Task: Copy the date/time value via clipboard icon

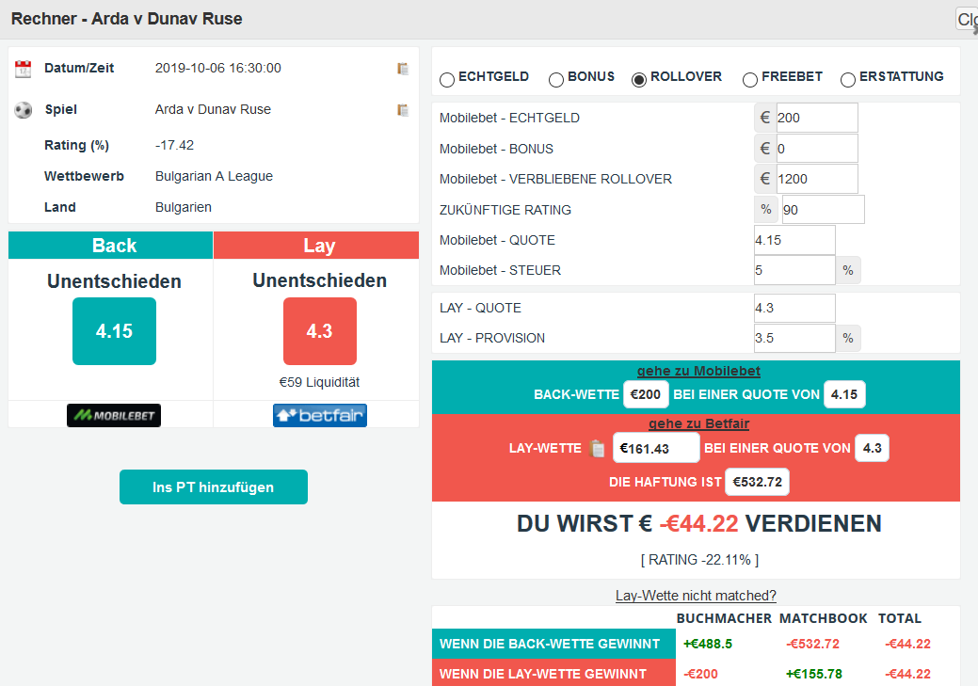Action: (403, 69)
